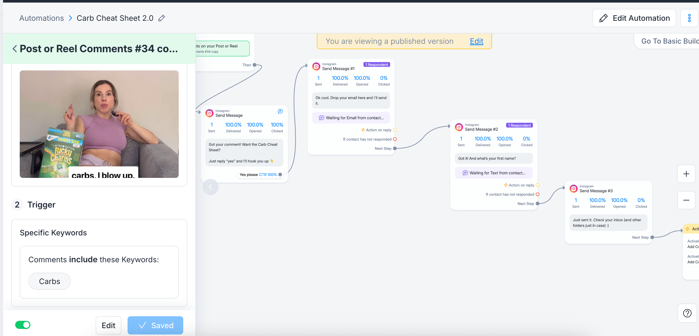Click the 100.0% Delivered stat on Send Message #3
The width and height of the screenshot is (699, 336).
pos(597,203)
